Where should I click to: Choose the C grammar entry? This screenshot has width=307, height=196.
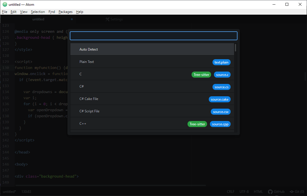pyautogui.click(x=152, y=74)
